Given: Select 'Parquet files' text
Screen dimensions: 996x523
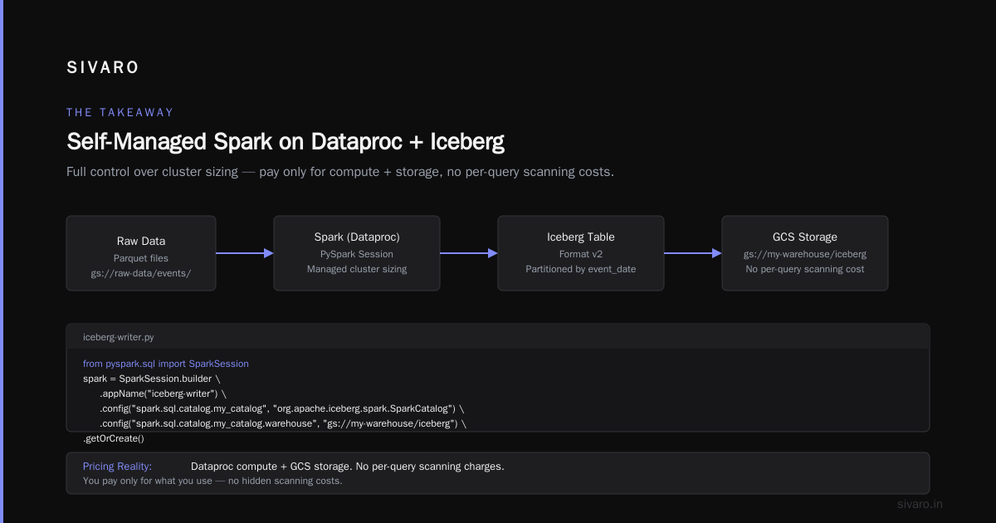Looking at the screenshot, I should coord(141,257).
